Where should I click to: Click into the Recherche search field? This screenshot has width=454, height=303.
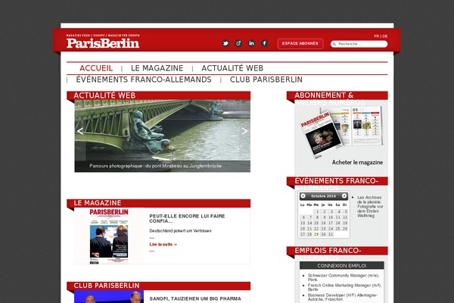click(x=359, y=44)
